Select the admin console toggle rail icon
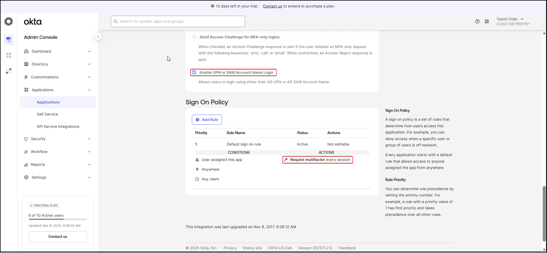Viewport: 547px width, 253px height. click(9, 39)
